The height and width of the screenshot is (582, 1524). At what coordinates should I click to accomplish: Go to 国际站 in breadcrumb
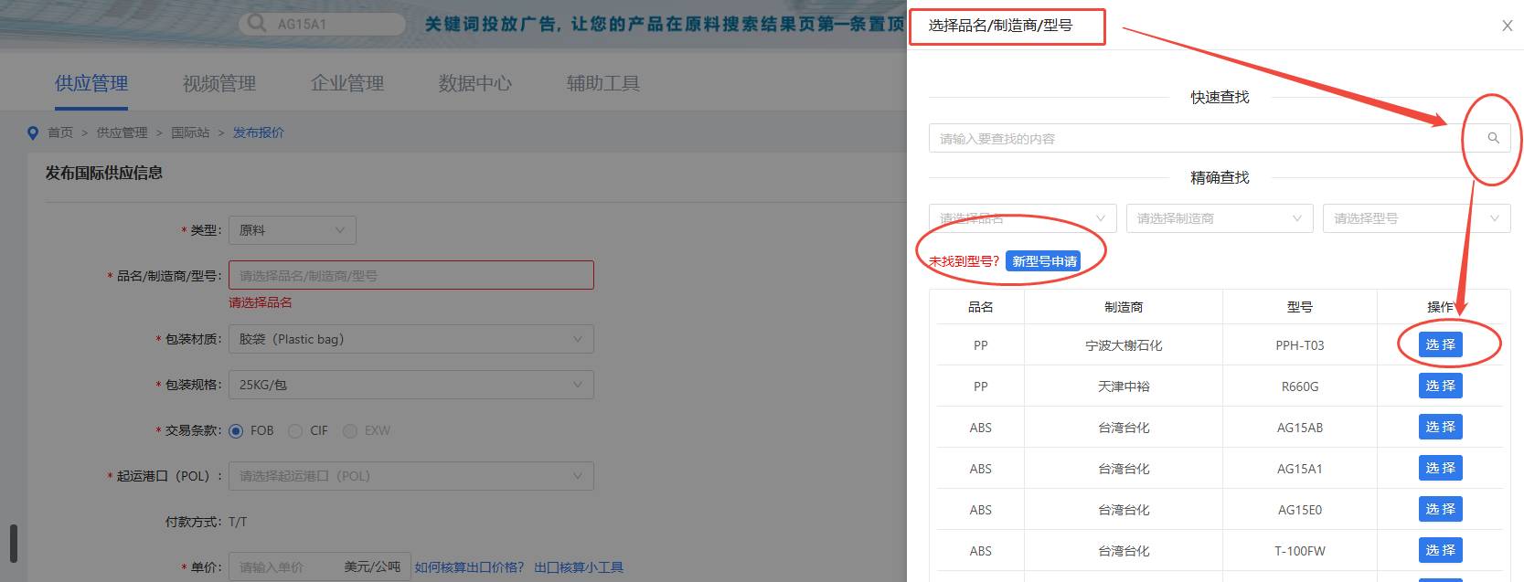coord(190,132)
